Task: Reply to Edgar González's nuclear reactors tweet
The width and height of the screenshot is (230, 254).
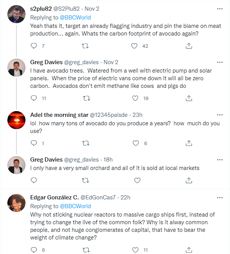Action: [x=34, y=250]
